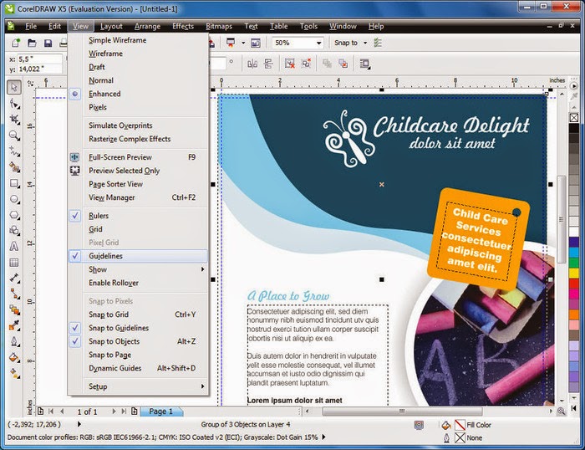Select the Connector tool
This screenshot has height=450, width=585.
14,294
